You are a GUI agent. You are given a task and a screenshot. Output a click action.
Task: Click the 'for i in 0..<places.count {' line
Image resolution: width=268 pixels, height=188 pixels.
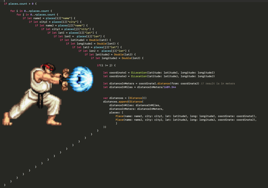(31, 11)
